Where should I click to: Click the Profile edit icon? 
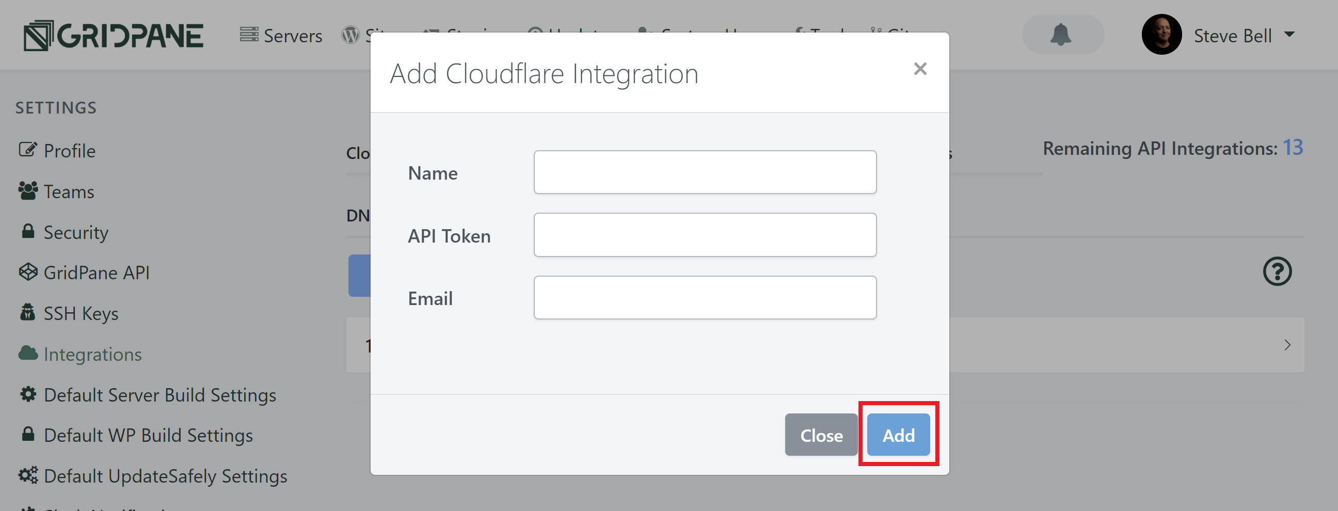pyautogui.click(x=27, y=150)
